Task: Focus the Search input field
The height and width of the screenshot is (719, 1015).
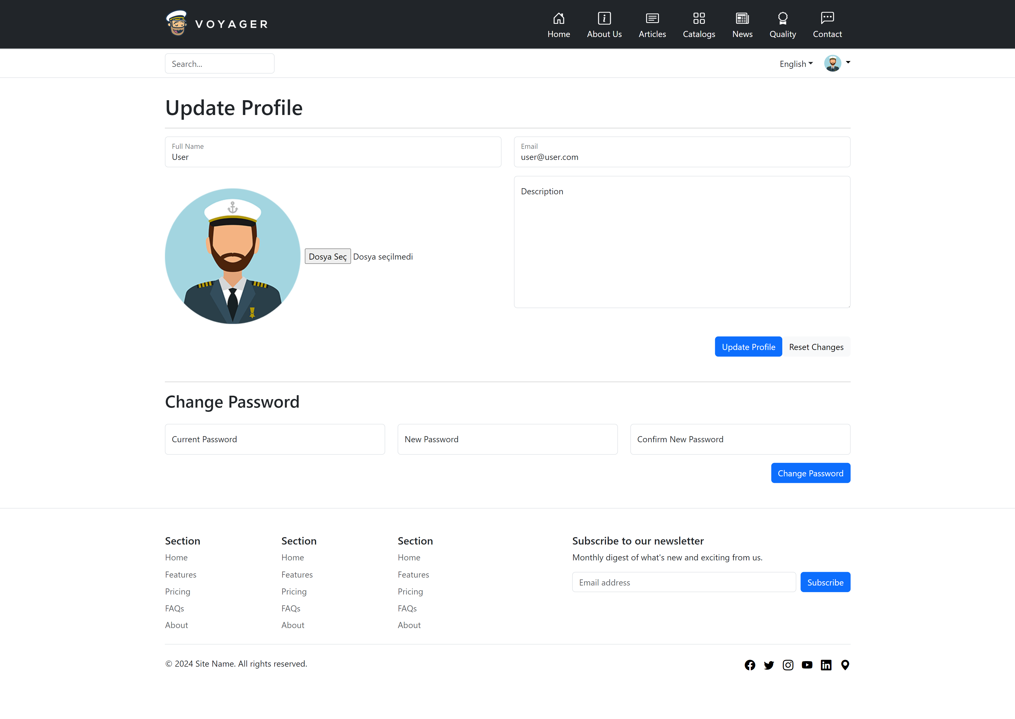Action: coord(219,63)
